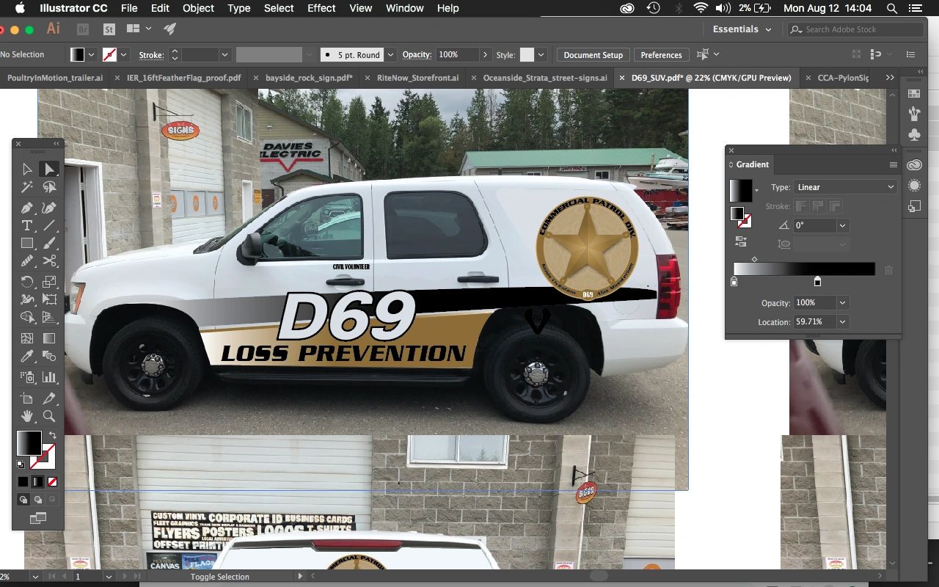Activate the Hand tool
Image resolution: width=939 pixels, height=587 pixels.
click(x=27, y=416)
